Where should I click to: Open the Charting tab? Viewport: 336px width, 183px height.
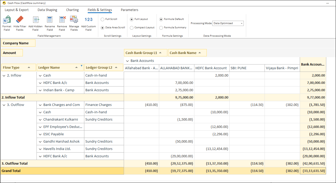point(72,10)
